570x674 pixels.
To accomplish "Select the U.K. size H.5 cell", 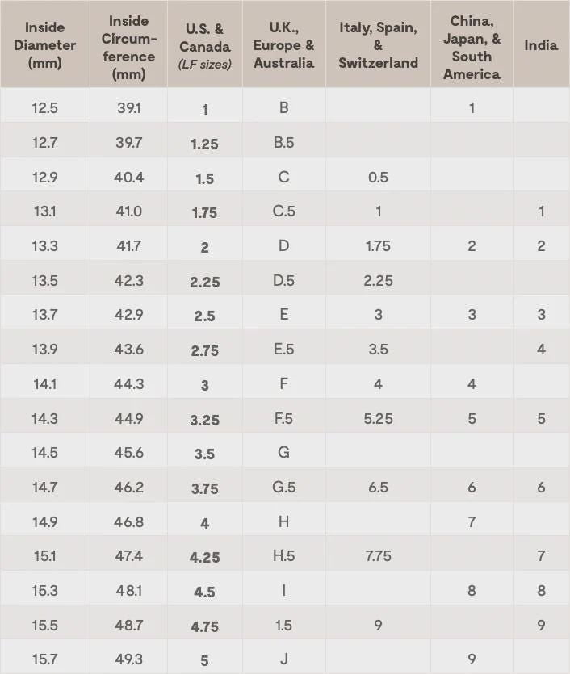I will point(283,556).
